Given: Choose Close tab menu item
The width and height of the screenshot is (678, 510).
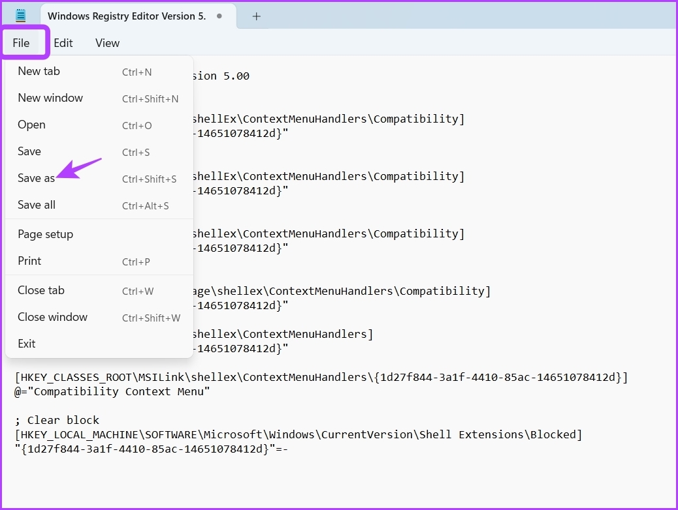Looking at the screenshot, I should tap(99, 291).
